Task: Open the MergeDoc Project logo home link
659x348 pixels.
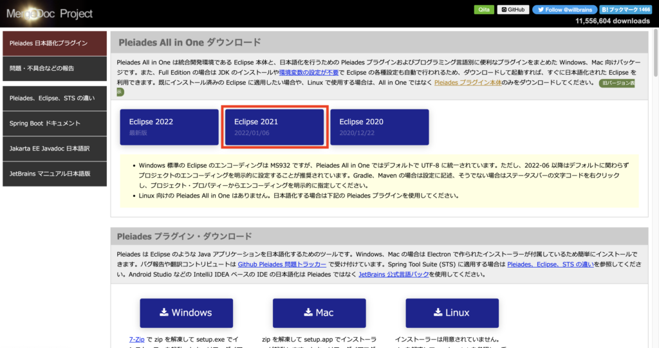Action: pyautogui.click(x=50, y=14)
